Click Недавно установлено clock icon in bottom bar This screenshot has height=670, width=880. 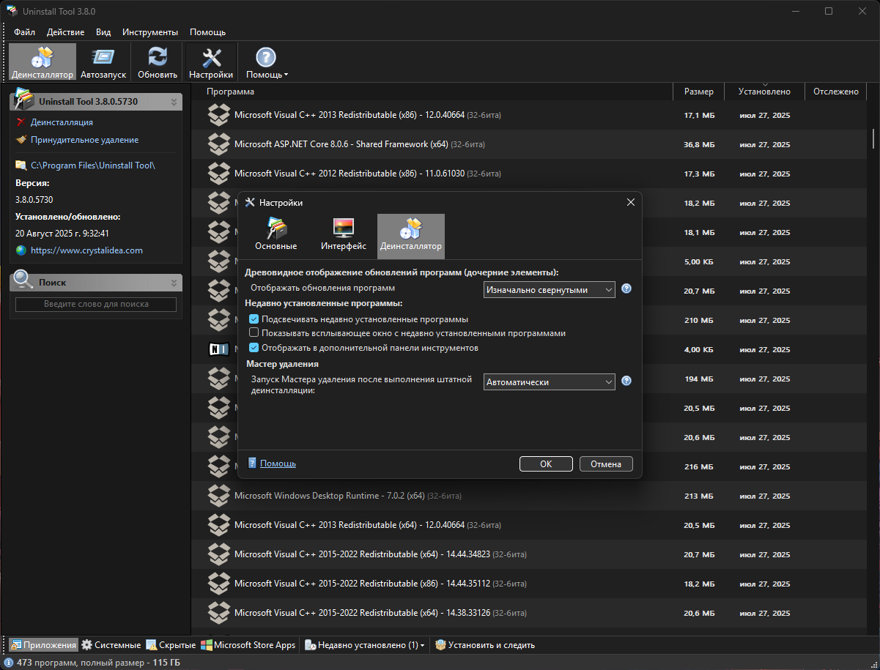pyautogui.click(x=311, y=645)
